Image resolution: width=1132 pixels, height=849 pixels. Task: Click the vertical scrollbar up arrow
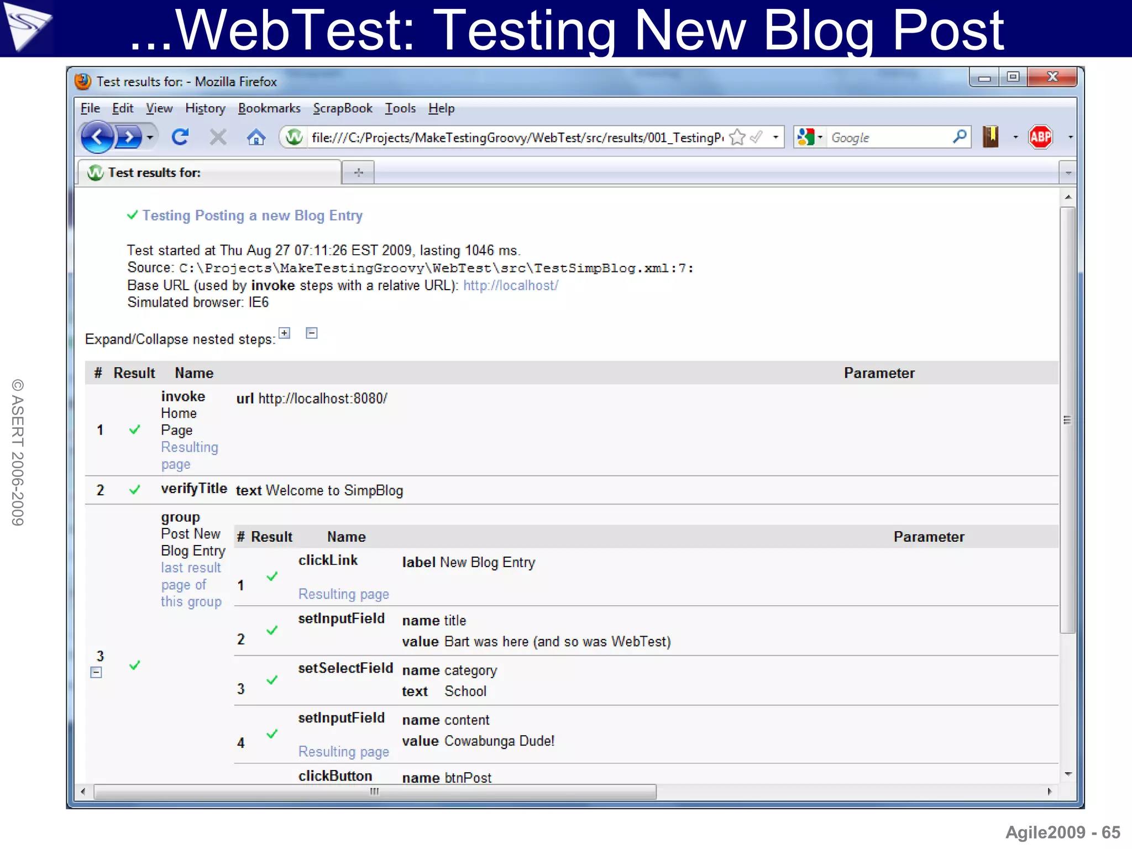tap(1068, 197)
